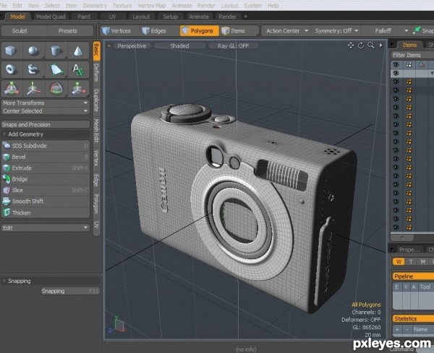Open Shaded display style button
Screen dimensions: 434x353
179,46
